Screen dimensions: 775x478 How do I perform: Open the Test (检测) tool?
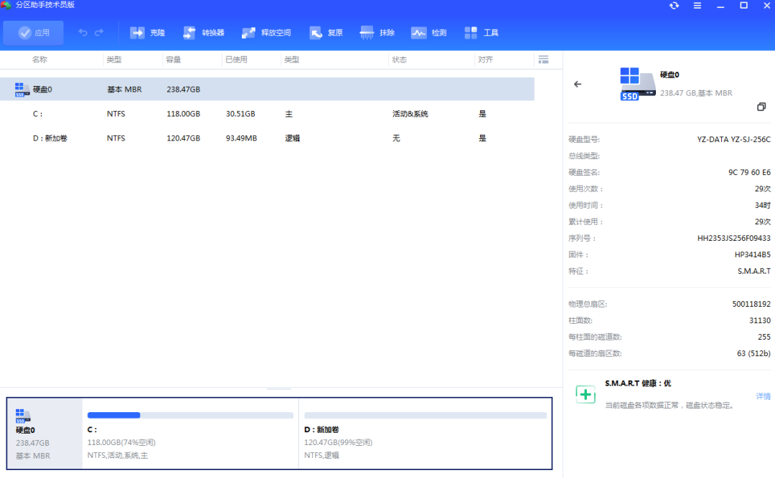click(419, 33)
